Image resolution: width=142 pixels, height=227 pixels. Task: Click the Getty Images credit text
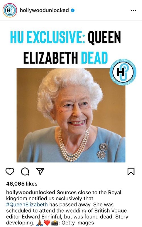[x=78, y=223]
